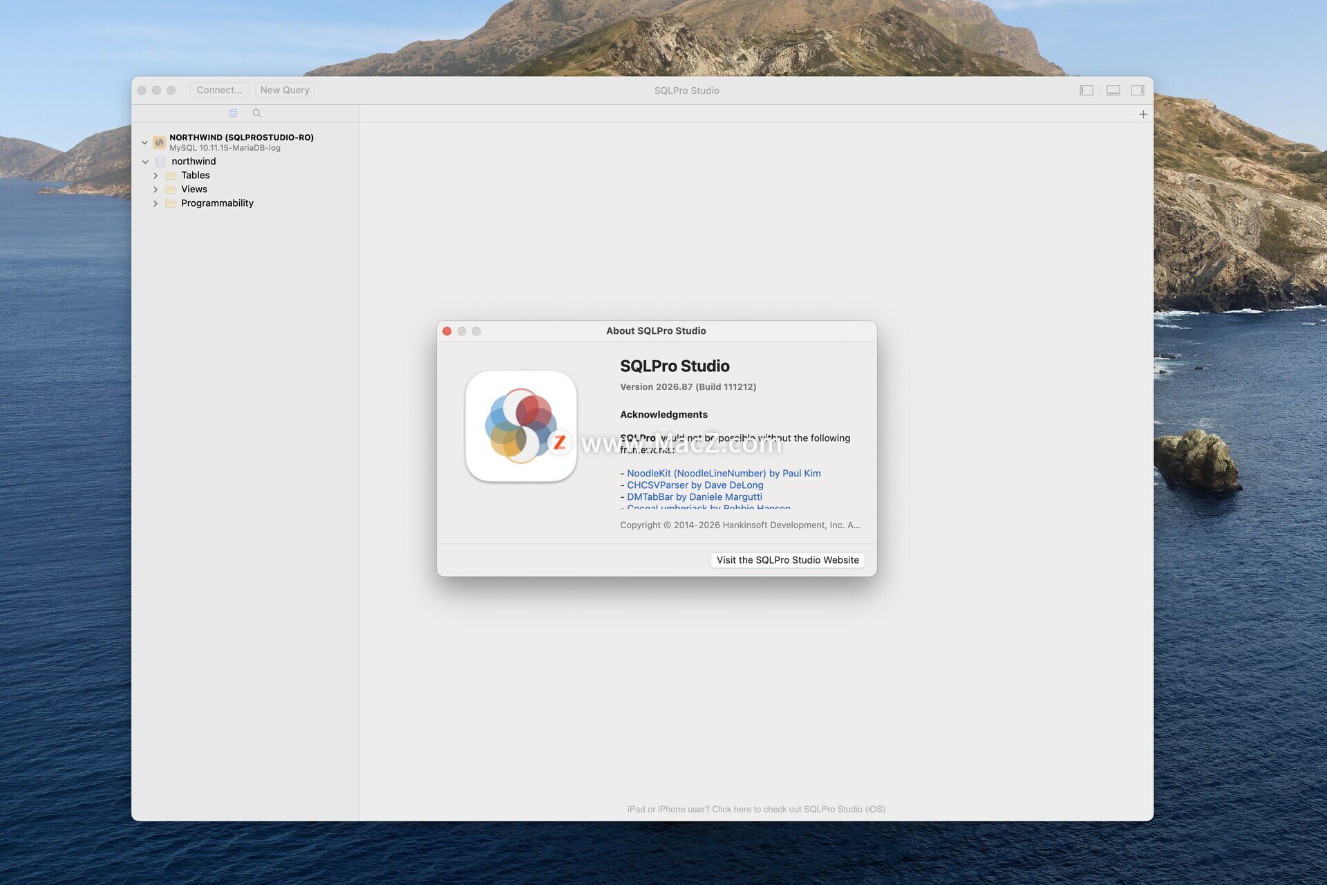
Task: Select the database navigator icon
Action: (x=233, y=113)
